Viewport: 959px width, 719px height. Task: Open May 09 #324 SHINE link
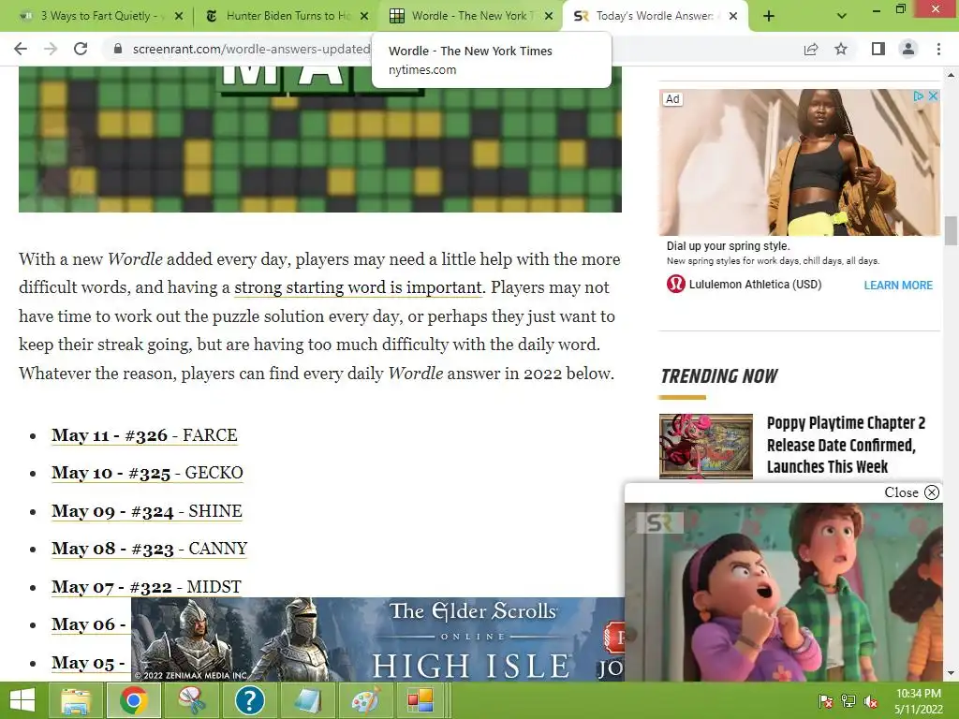(147, 511)
